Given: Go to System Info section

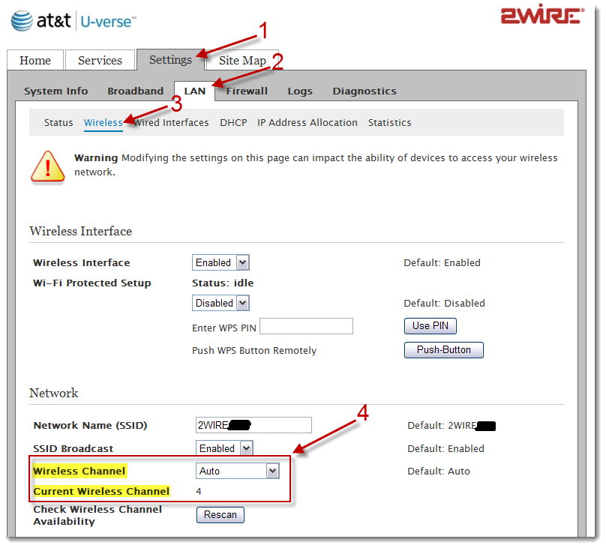Looking at the screenshot, I should click(x=55, y=91).
